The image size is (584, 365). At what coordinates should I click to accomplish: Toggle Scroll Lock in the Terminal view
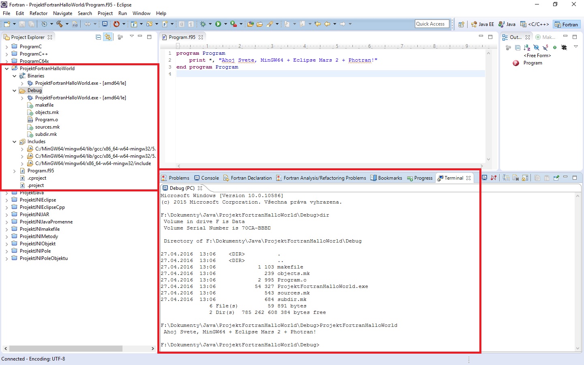click(525, 178)
